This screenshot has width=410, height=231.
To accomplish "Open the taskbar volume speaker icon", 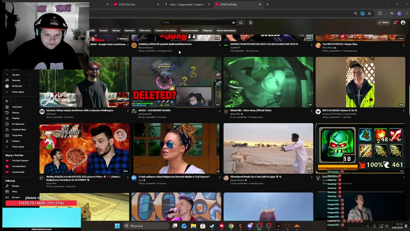I will tap(386, 226).
